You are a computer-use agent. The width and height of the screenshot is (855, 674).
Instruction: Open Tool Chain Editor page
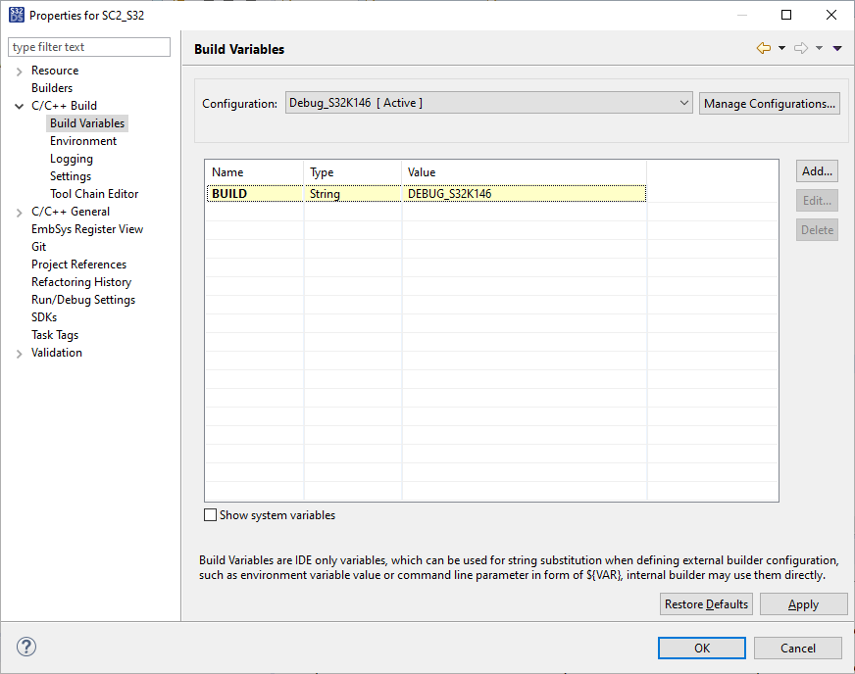click(94, 194)
